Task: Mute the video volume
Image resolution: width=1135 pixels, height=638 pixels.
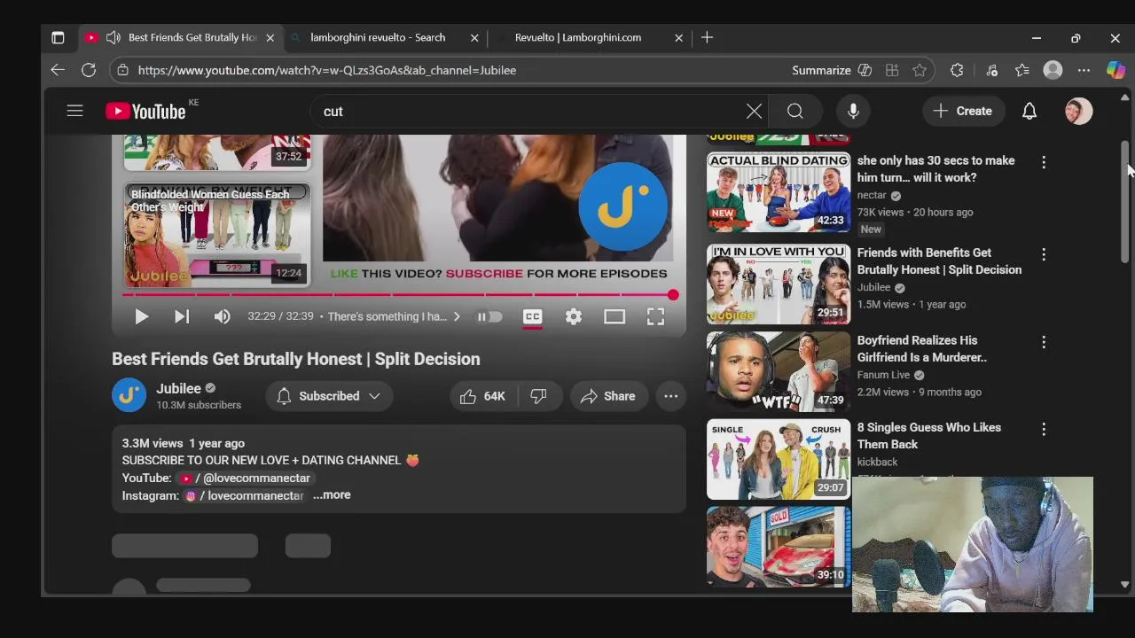Action: (223, 316)
